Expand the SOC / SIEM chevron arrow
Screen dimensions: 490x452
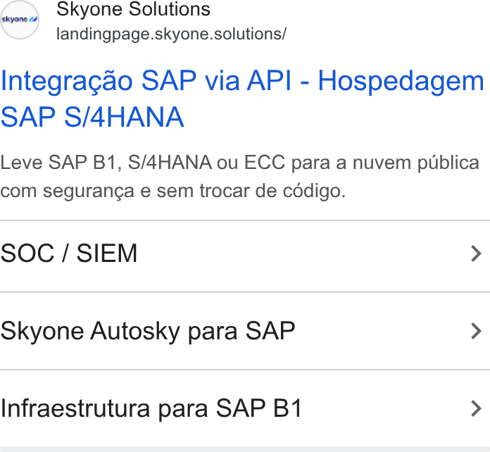(476, 253)
